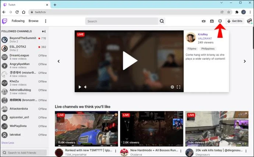Click the Twitch logo home icon
254x157 pixels.
click(x=4, y=21)
